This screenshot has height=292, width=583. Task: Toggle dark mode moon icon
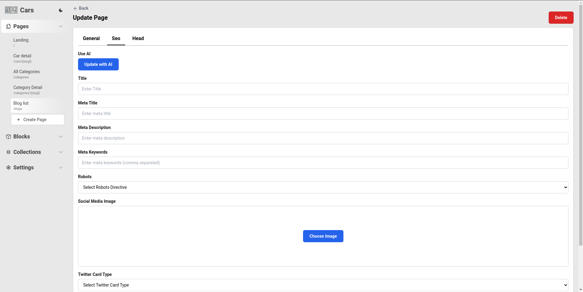point(61,10)
